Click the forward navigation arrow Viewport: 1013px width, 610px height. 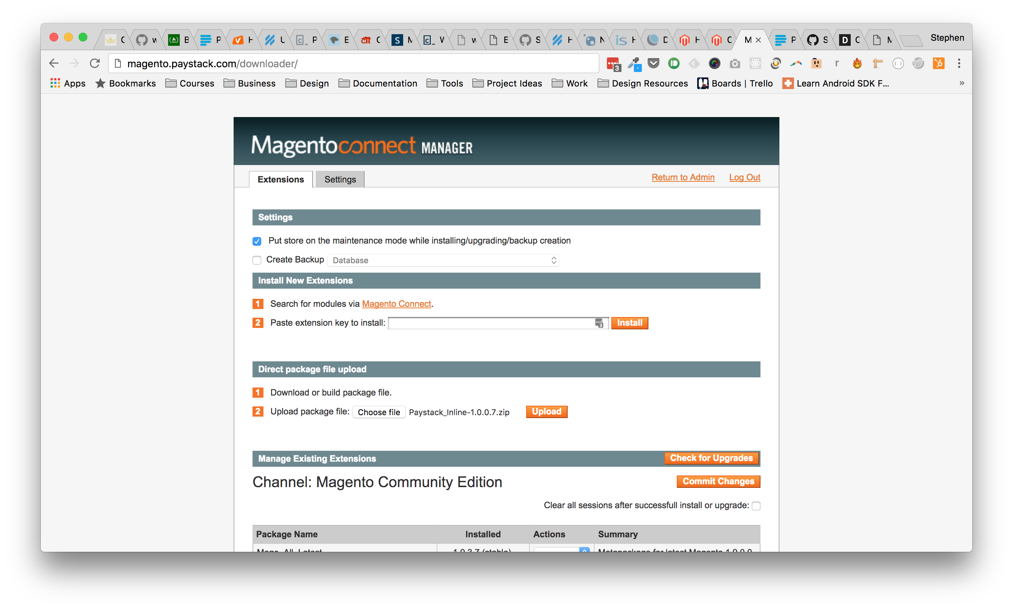[75, 63]
